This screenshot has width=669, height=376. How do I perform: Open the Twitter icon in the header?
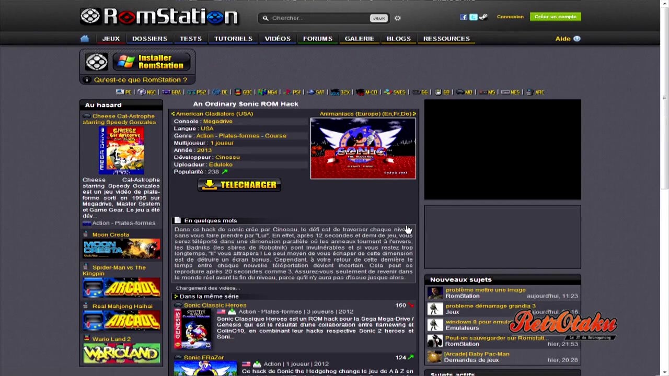[x=473, y=17]
